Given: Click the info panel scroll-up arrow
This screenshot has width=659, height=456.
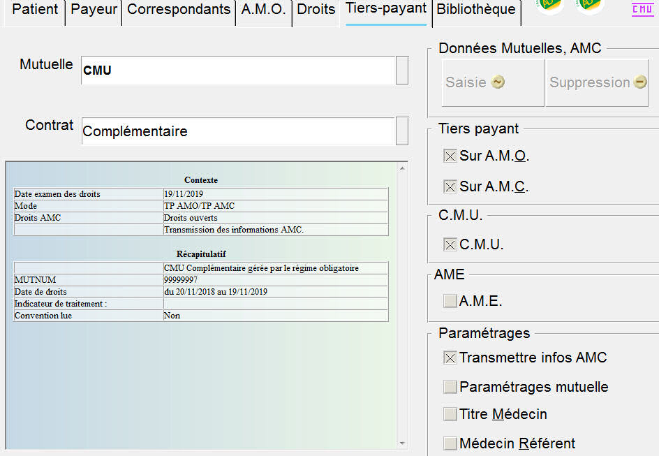Looking at the screenshot, I should pos(401,168).
